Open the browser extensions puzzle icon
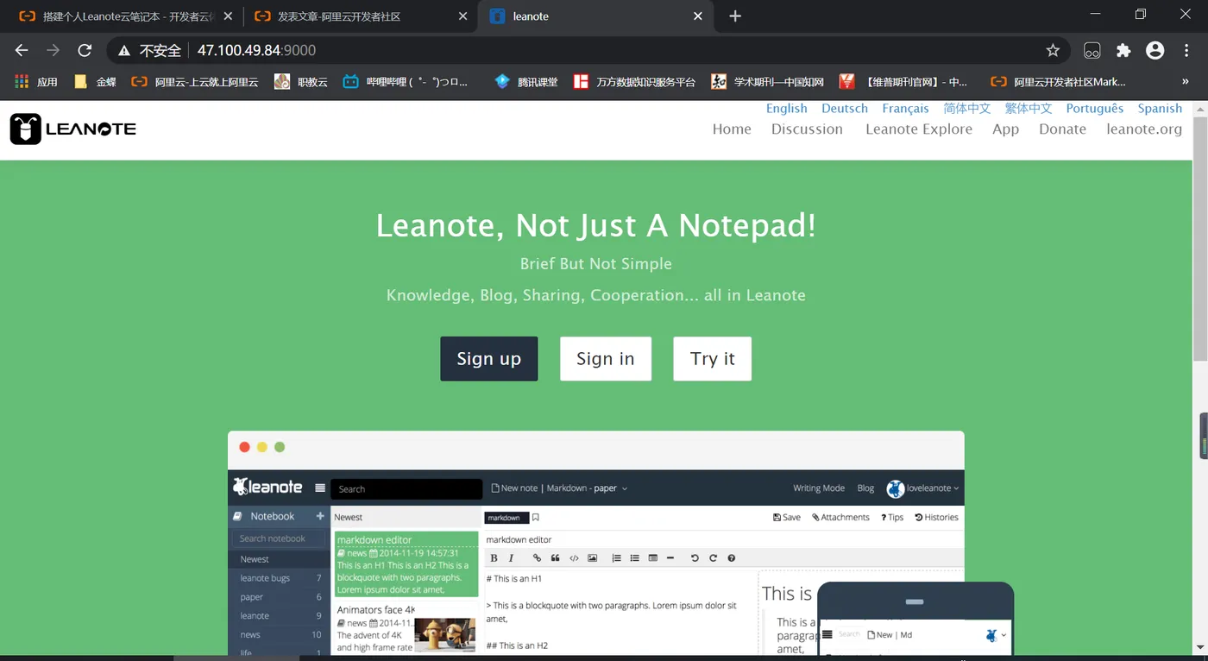 coord(1123,51)
